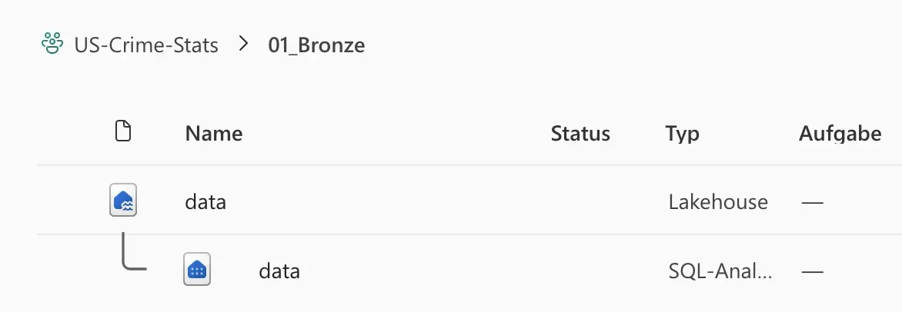Click the document icon column header
This screenshot has width=902, height=312.
coord(123,132)
